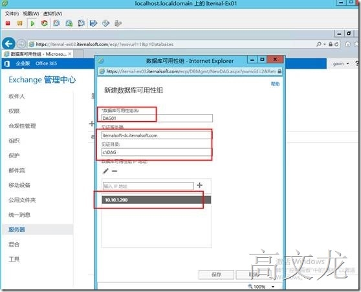Click the yellow pause VM icon
The width and height of the screenshot is (361, 292).
[x=20, y=23]
